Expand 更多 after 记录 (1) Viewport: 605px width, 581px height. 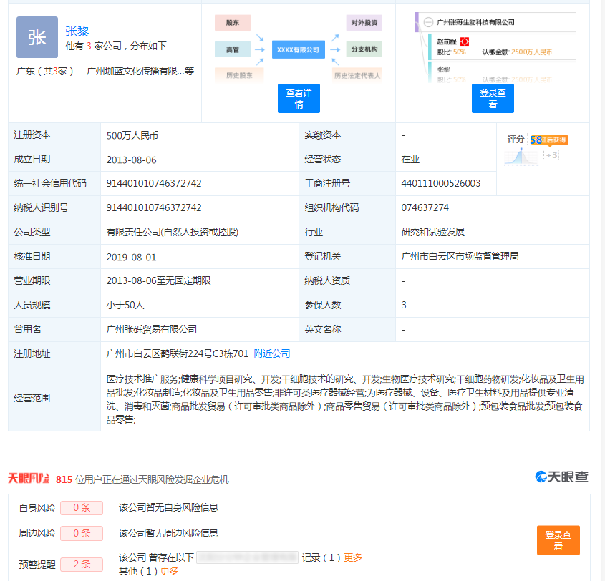click(x=353, y=557)
